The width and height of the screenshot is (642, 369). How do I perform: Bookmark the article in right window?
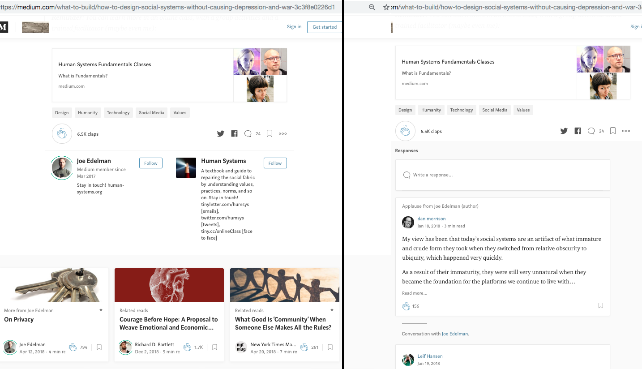tap(613, 131)
